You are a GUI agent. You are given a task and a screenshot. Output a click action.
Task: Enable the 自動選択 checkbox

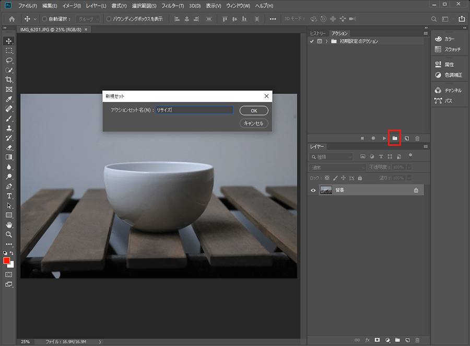click(44, 19)
